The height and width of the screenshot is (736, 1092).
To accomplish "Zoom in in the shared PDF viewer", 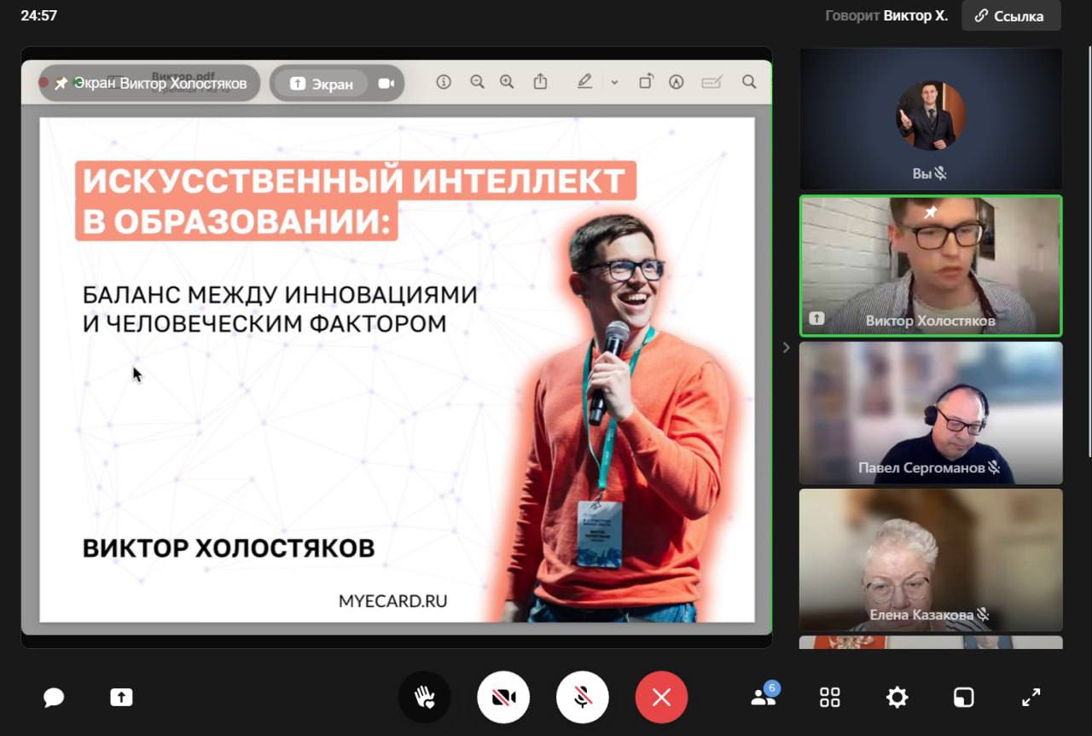I will click(507, 82).
